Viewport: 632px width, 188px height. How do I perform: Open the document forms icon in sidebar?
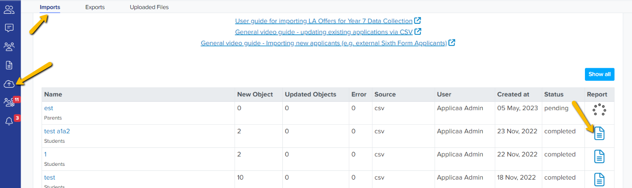coord(9,65)
